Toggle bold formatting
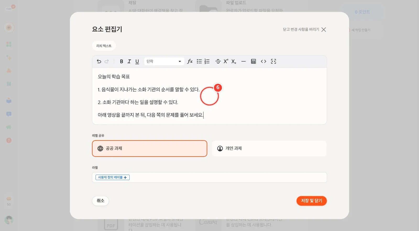This screenshot has height=231, width=419. pyautogui.click(x=122, y=61)
